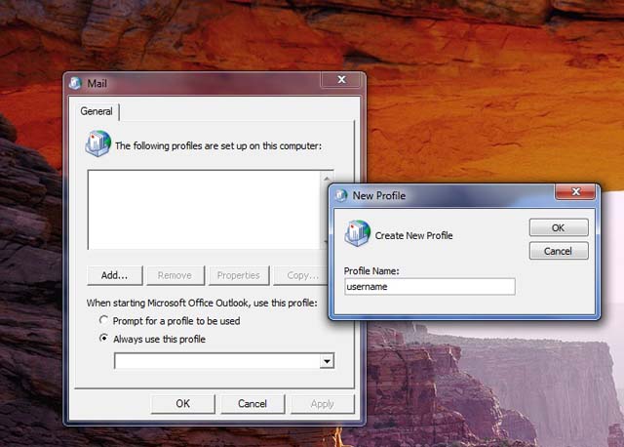Click the Create New Profile globe icon

point(358,233)
